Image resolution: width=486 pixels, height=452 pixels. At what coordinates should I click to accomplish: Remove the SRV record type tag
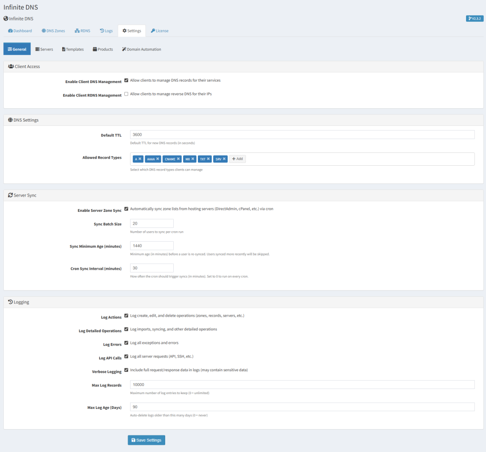pyautogui.click(x=224, y=159)
